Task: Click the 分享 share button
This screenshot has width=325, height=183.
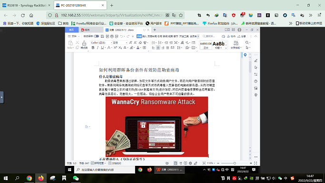Action: (x=242, y=36)
